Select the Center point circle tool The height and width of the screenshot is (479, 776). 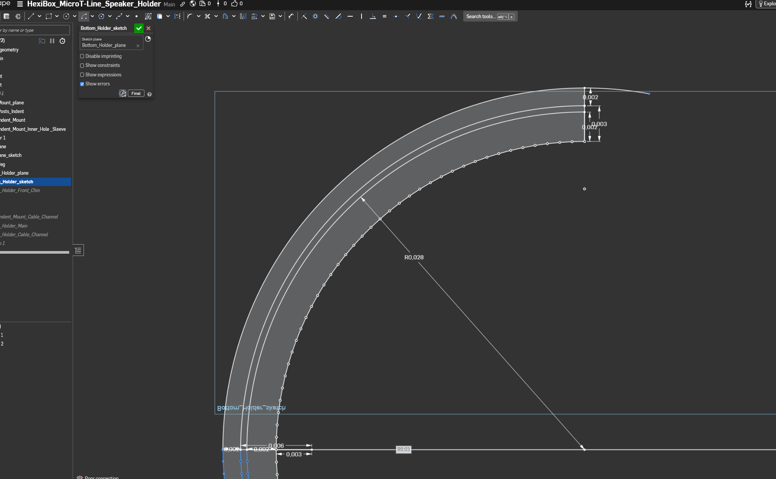point(66,16)
